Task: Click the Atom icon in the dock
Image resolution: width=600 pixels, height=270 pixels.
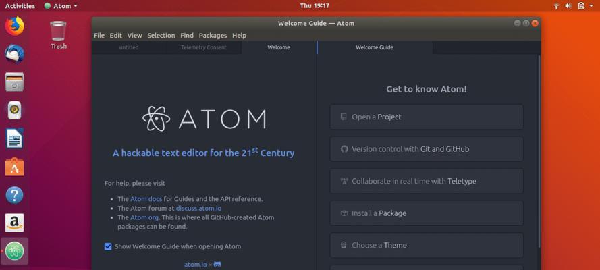Action: pyautogui.click(x=15, y=251)
